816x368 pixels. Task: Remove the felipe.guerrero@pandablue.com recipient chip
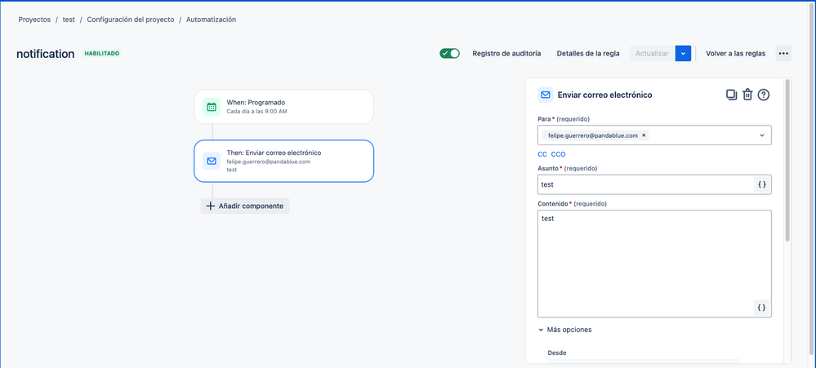pyautogui.click(x=644, y=135)
